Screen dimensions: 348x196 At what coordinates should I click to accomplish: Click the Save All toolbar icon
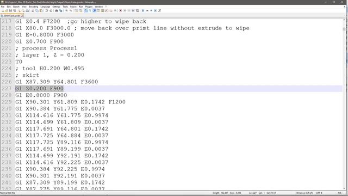pyautogui.click(x=15, y=11)
